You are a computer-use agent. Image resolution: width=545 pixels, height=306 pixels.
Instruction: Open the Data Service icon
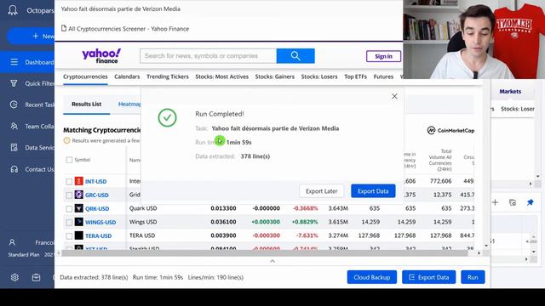pyautogui.click(x=14, y=147)
